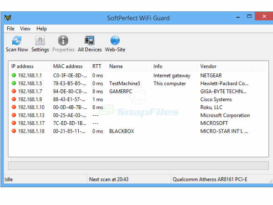Click the Internet gateway info cell

[x=172, y=76]
